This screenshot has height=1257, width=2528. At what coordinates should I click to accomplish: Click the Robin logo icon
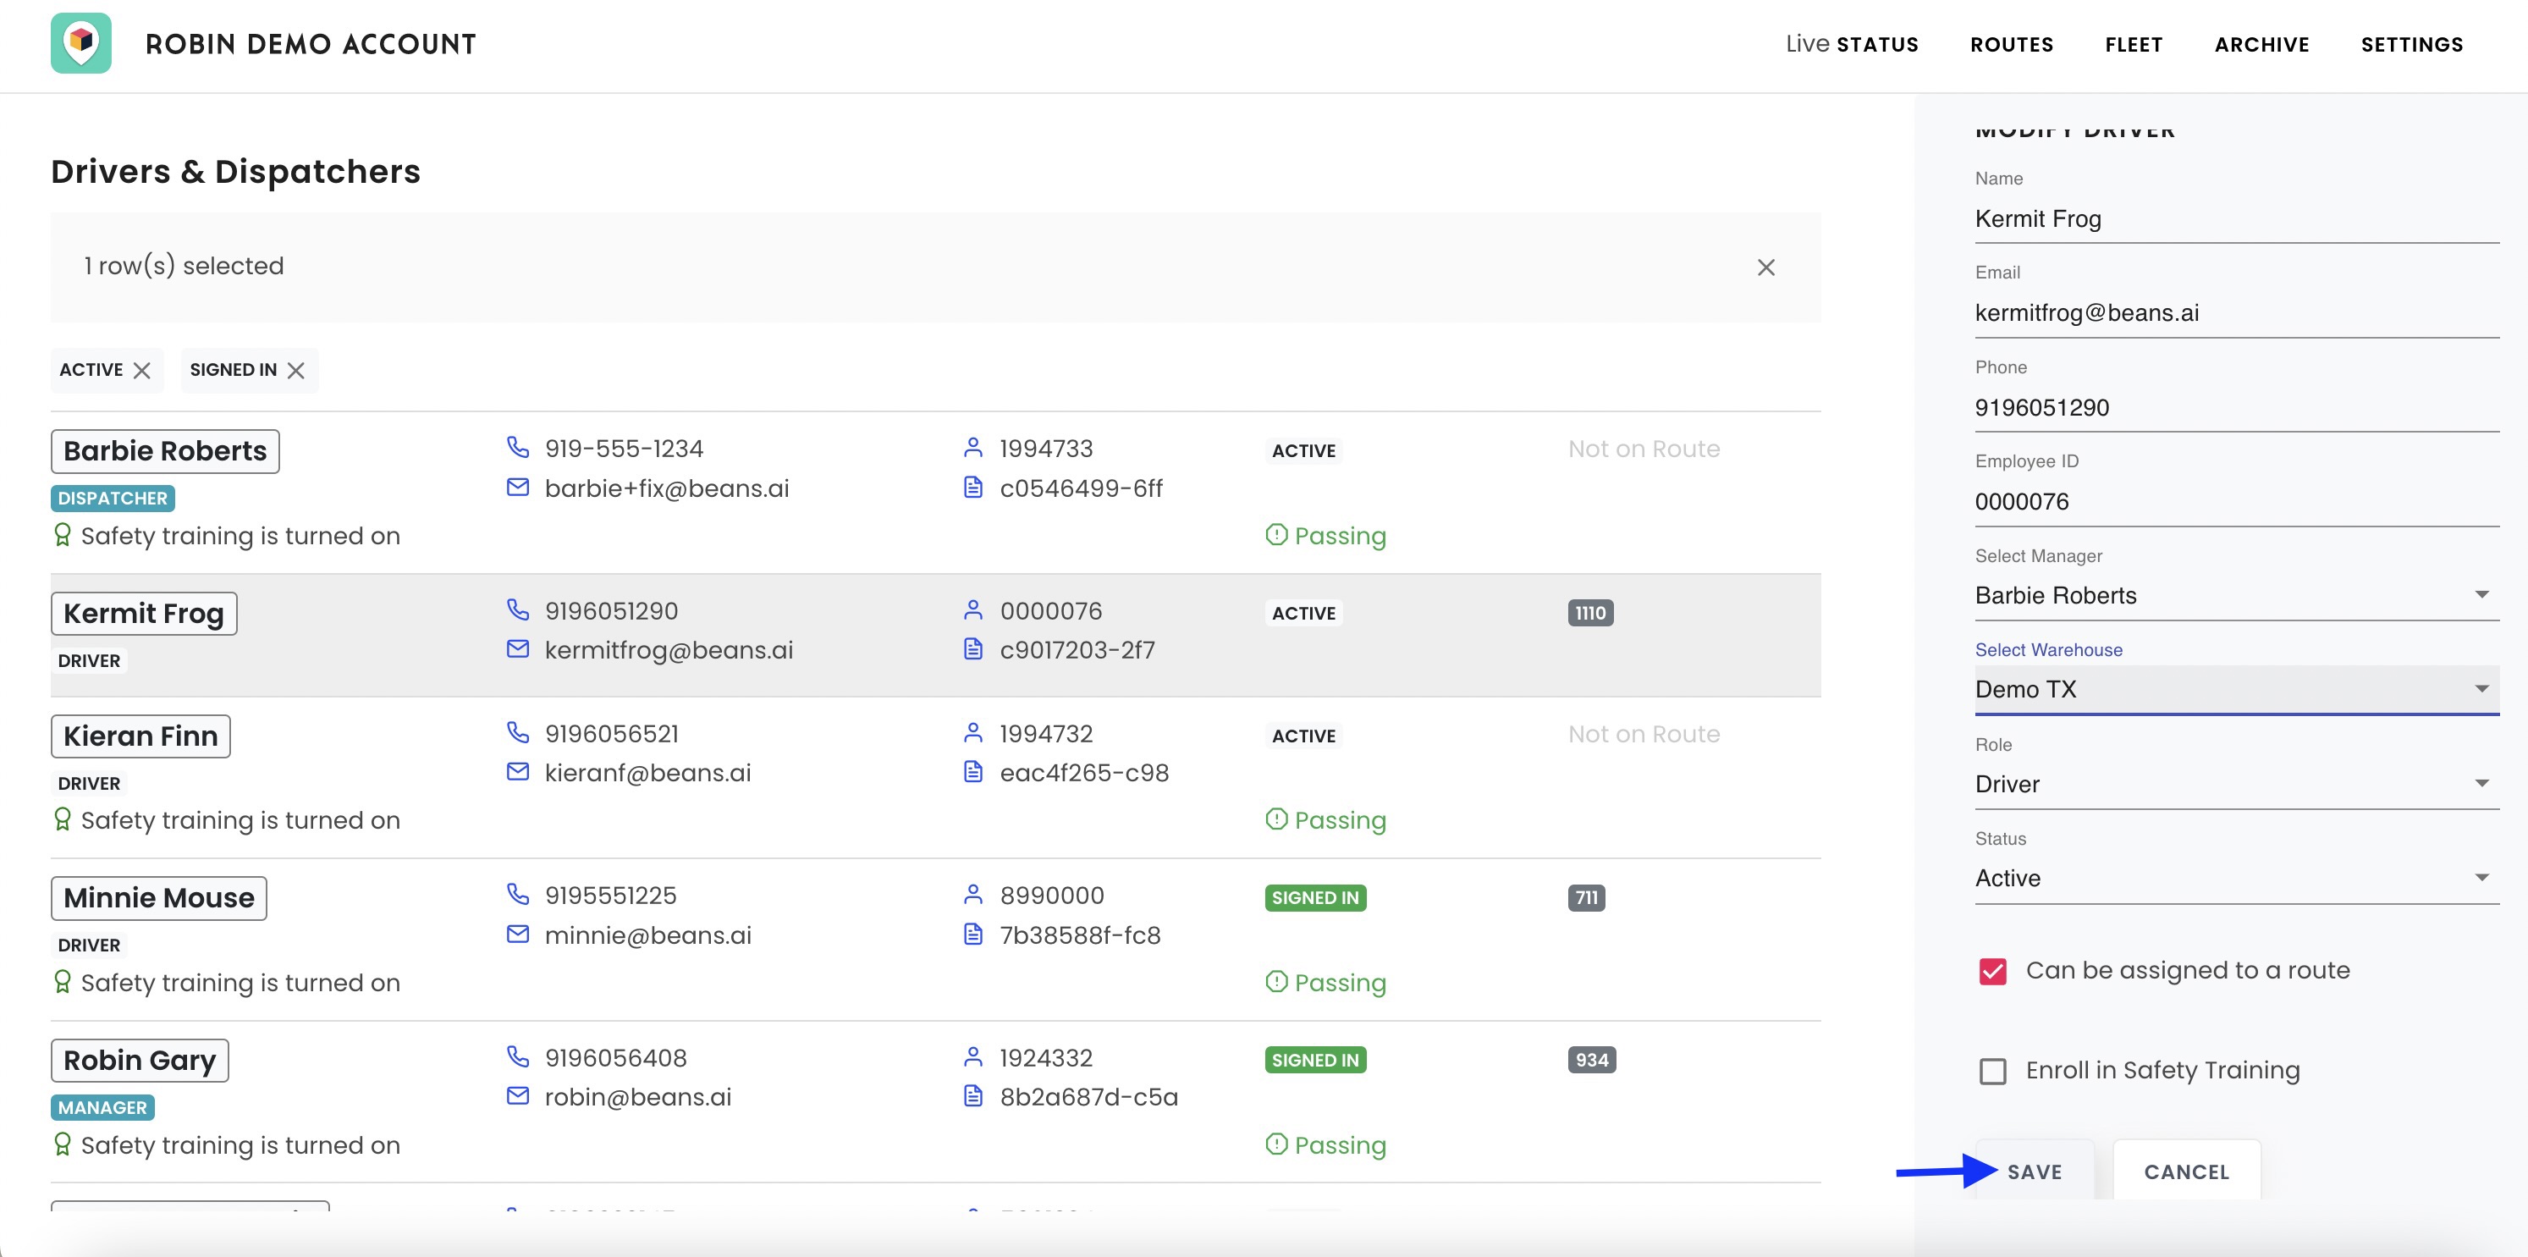tap(81, 43)
